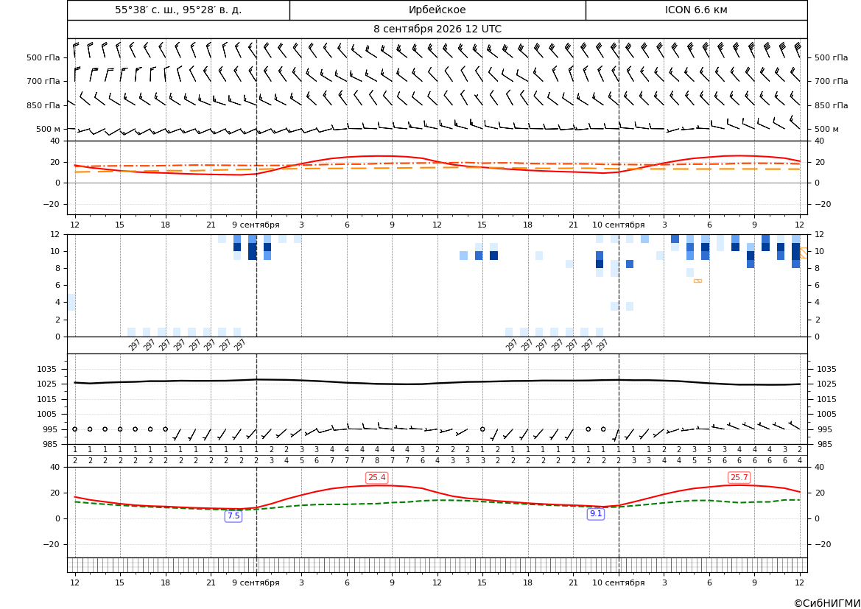Image resolution: width=861 pixels, height=609 pixels.
Task: Click the 9.1 minimum temperature label
Action: [x=596, y=514]
